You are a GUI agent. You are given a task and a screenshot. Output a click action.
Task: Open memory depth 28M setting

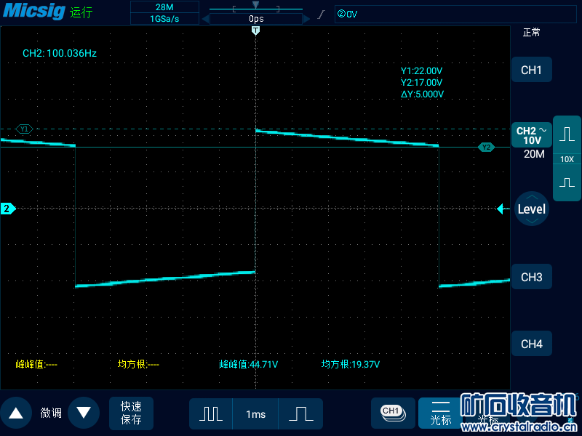coord(164,7)
